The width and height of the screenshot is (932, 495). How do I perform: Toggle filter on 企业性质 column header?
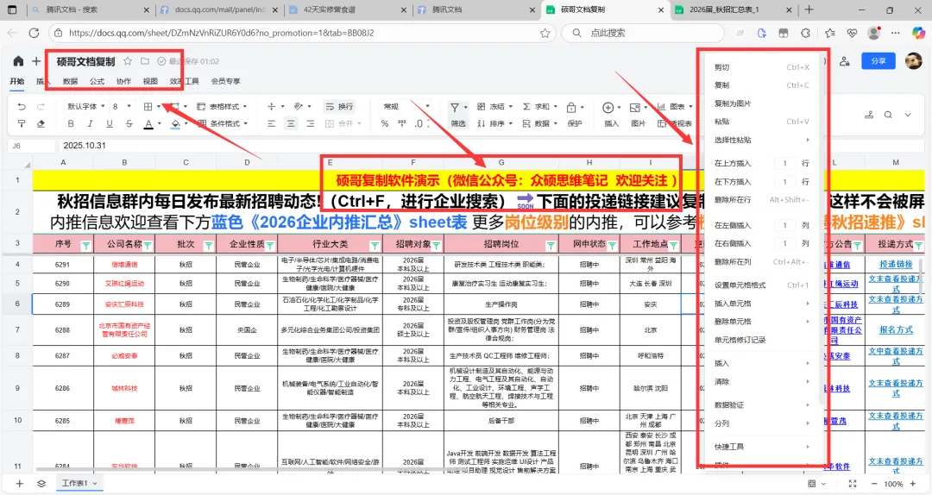pyautogui.click(x=270, y=245)
